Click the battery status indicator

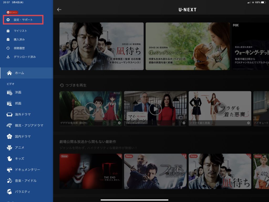tap(264, 2)
